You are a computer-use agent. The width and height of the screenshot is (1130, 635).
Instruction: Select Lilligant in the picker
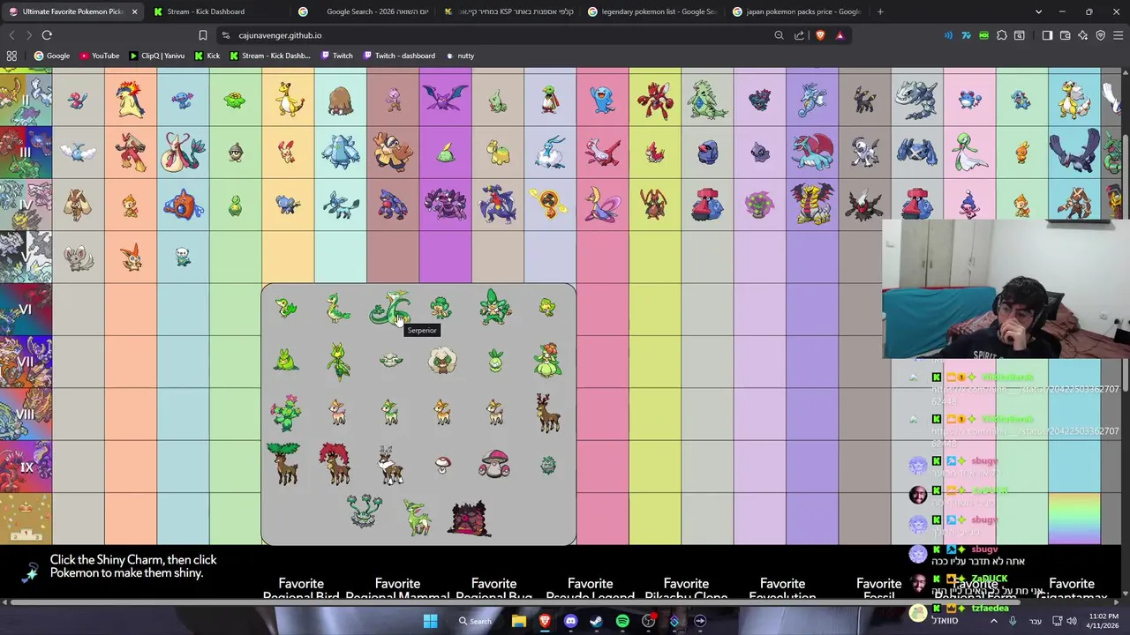(547, 361)
